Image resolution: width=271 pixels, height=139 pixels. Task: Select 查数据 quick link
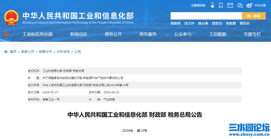click(x=231, y=23)
